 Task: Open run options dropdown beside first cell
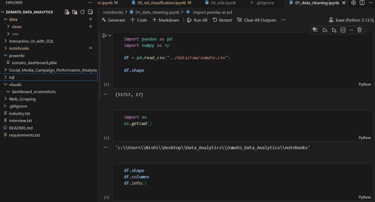pos(110,36)
